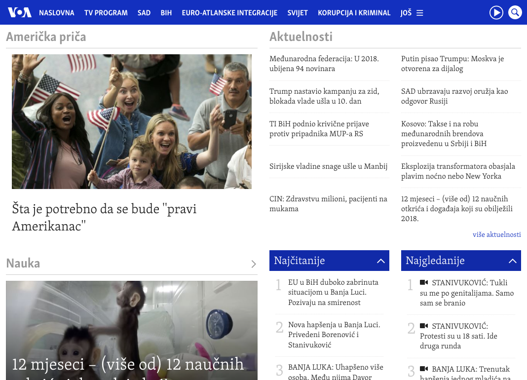Click the VOA logo

(x=20, y=12)
